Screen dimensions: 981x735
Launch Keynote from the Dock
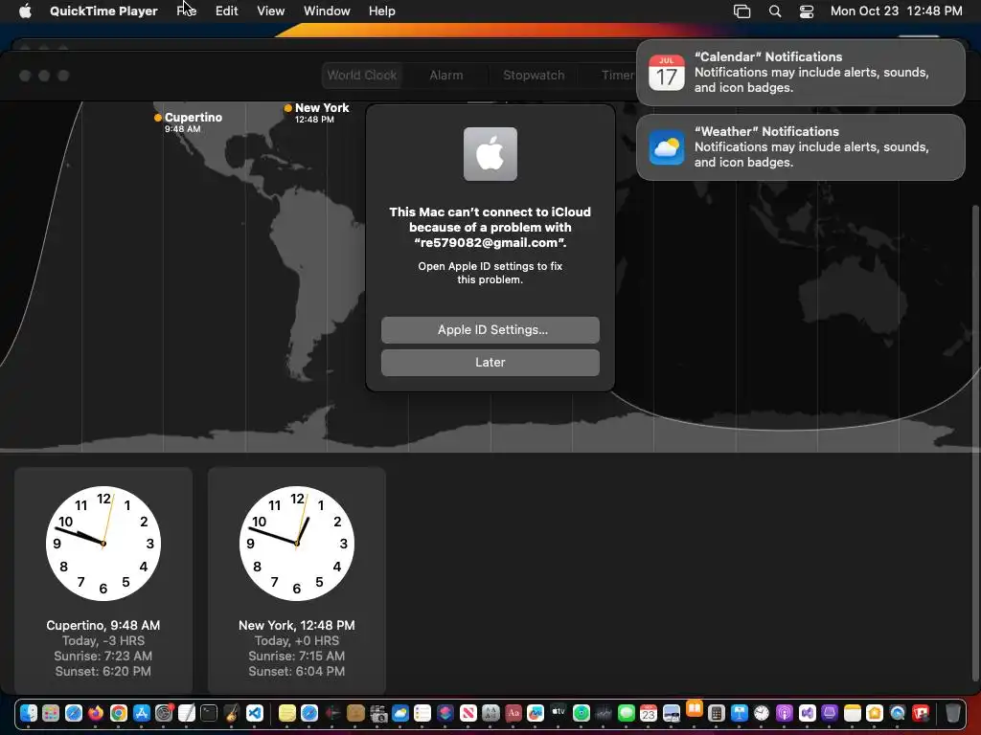(740, 712)
